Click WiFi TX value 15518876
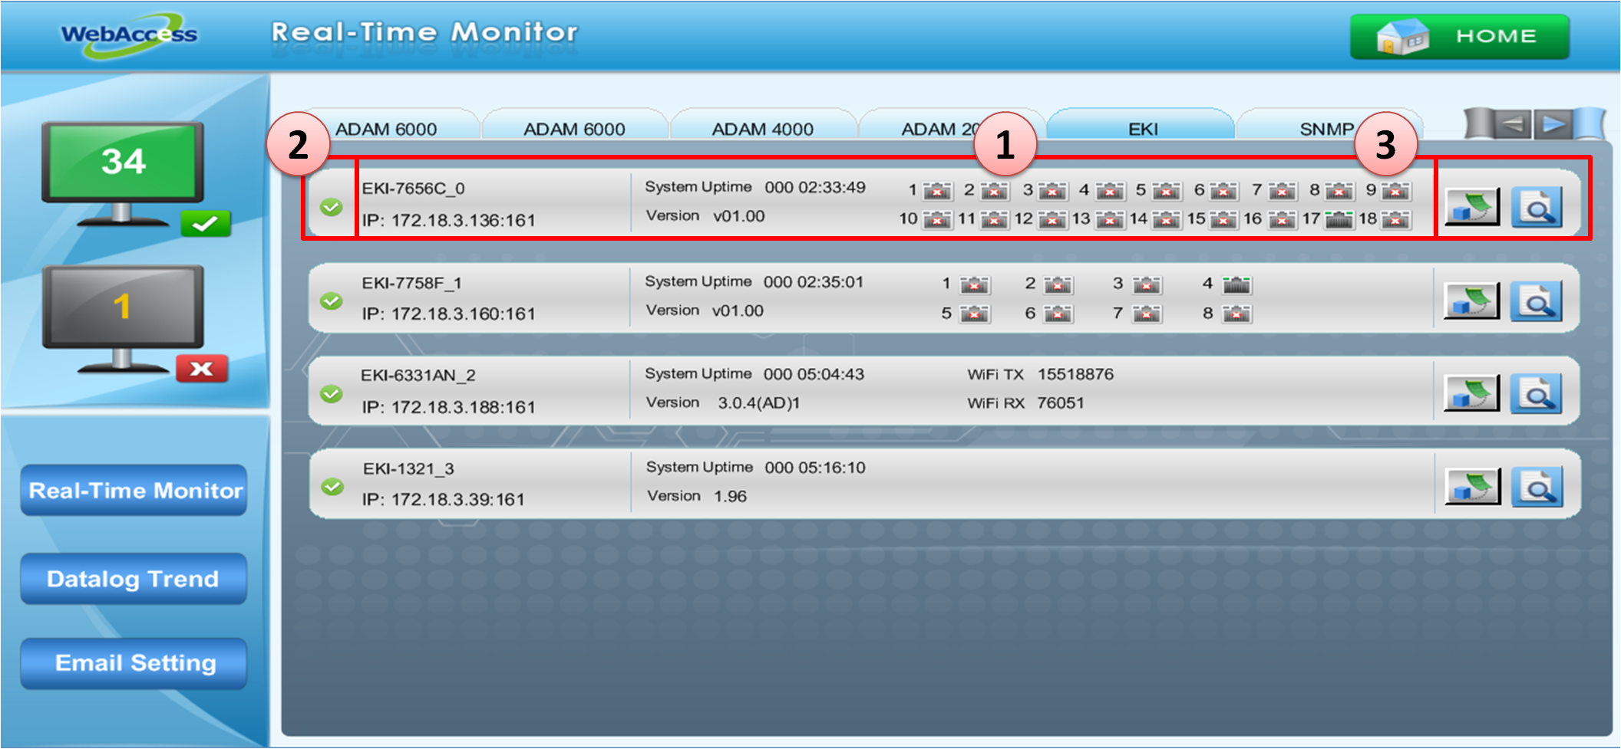 click(1075, 374)
